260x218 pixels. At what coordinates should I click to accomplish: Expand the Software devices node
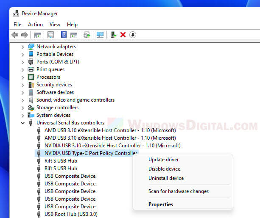pos(23,93)
